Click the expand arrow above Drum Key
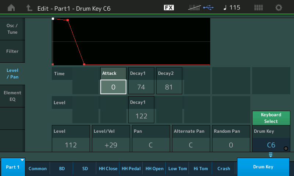Image resolution: width=294 pixels, height=176 pixels. (x=270, y=155)
